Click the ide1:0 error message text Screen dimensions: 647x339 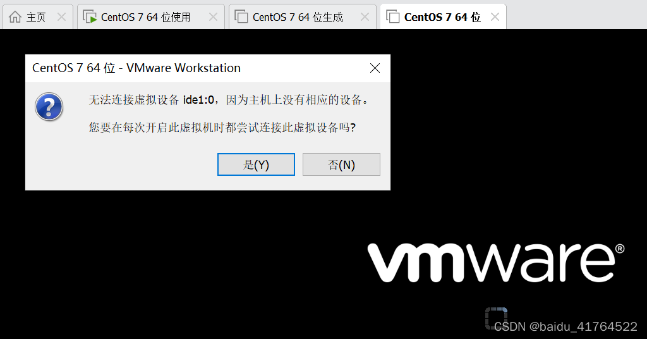click(229, 100)
